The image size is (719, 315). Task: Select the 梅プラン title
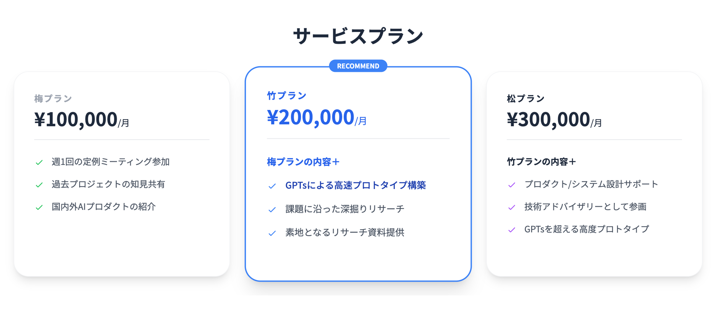[x=53, y=98]
